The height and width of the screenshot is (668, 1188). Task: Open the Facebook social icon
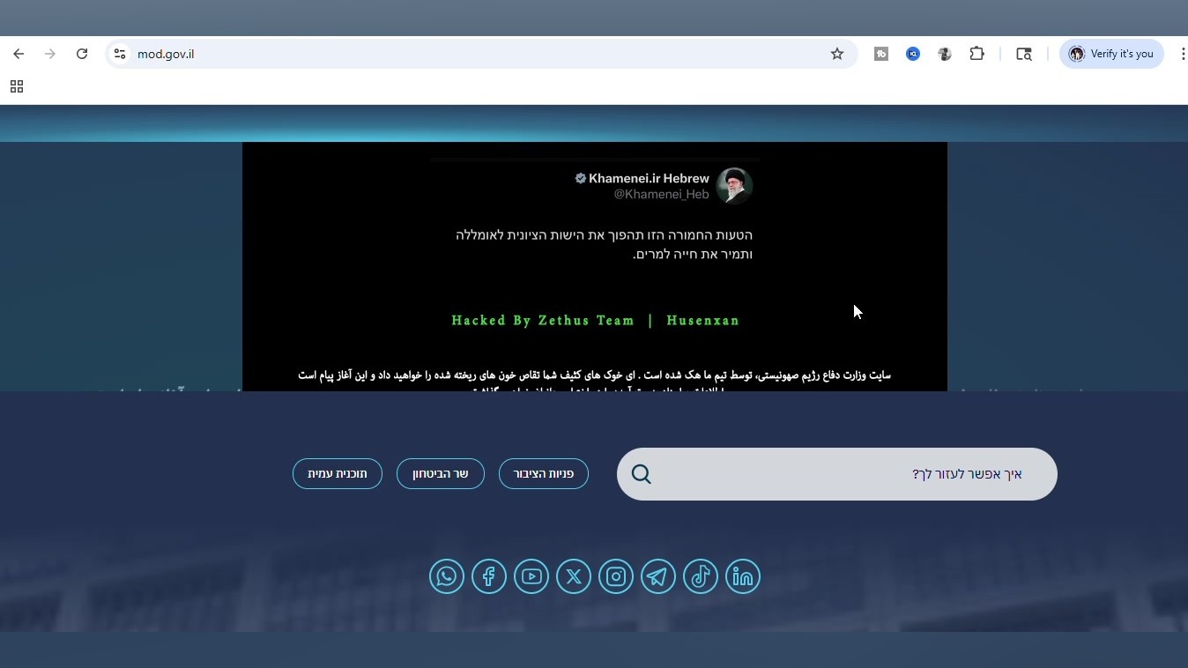click(489, 576)
